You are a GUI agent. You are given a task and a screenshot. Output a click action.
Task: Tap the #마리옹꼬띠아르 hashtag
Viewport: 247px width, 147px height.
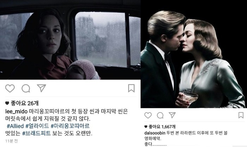pos(70,126)
